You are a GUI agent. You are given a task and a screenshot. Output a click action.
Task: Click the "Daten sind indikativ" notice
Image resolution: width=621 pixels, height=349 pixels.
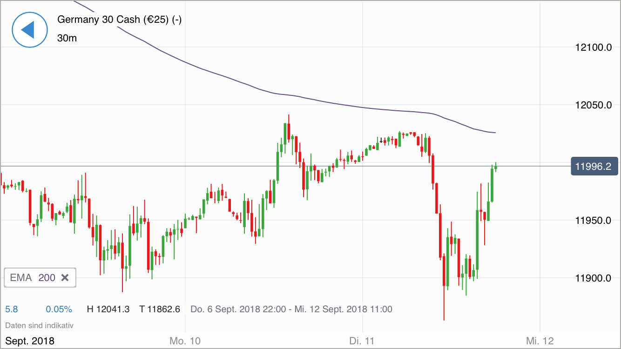tap(39, 325)
